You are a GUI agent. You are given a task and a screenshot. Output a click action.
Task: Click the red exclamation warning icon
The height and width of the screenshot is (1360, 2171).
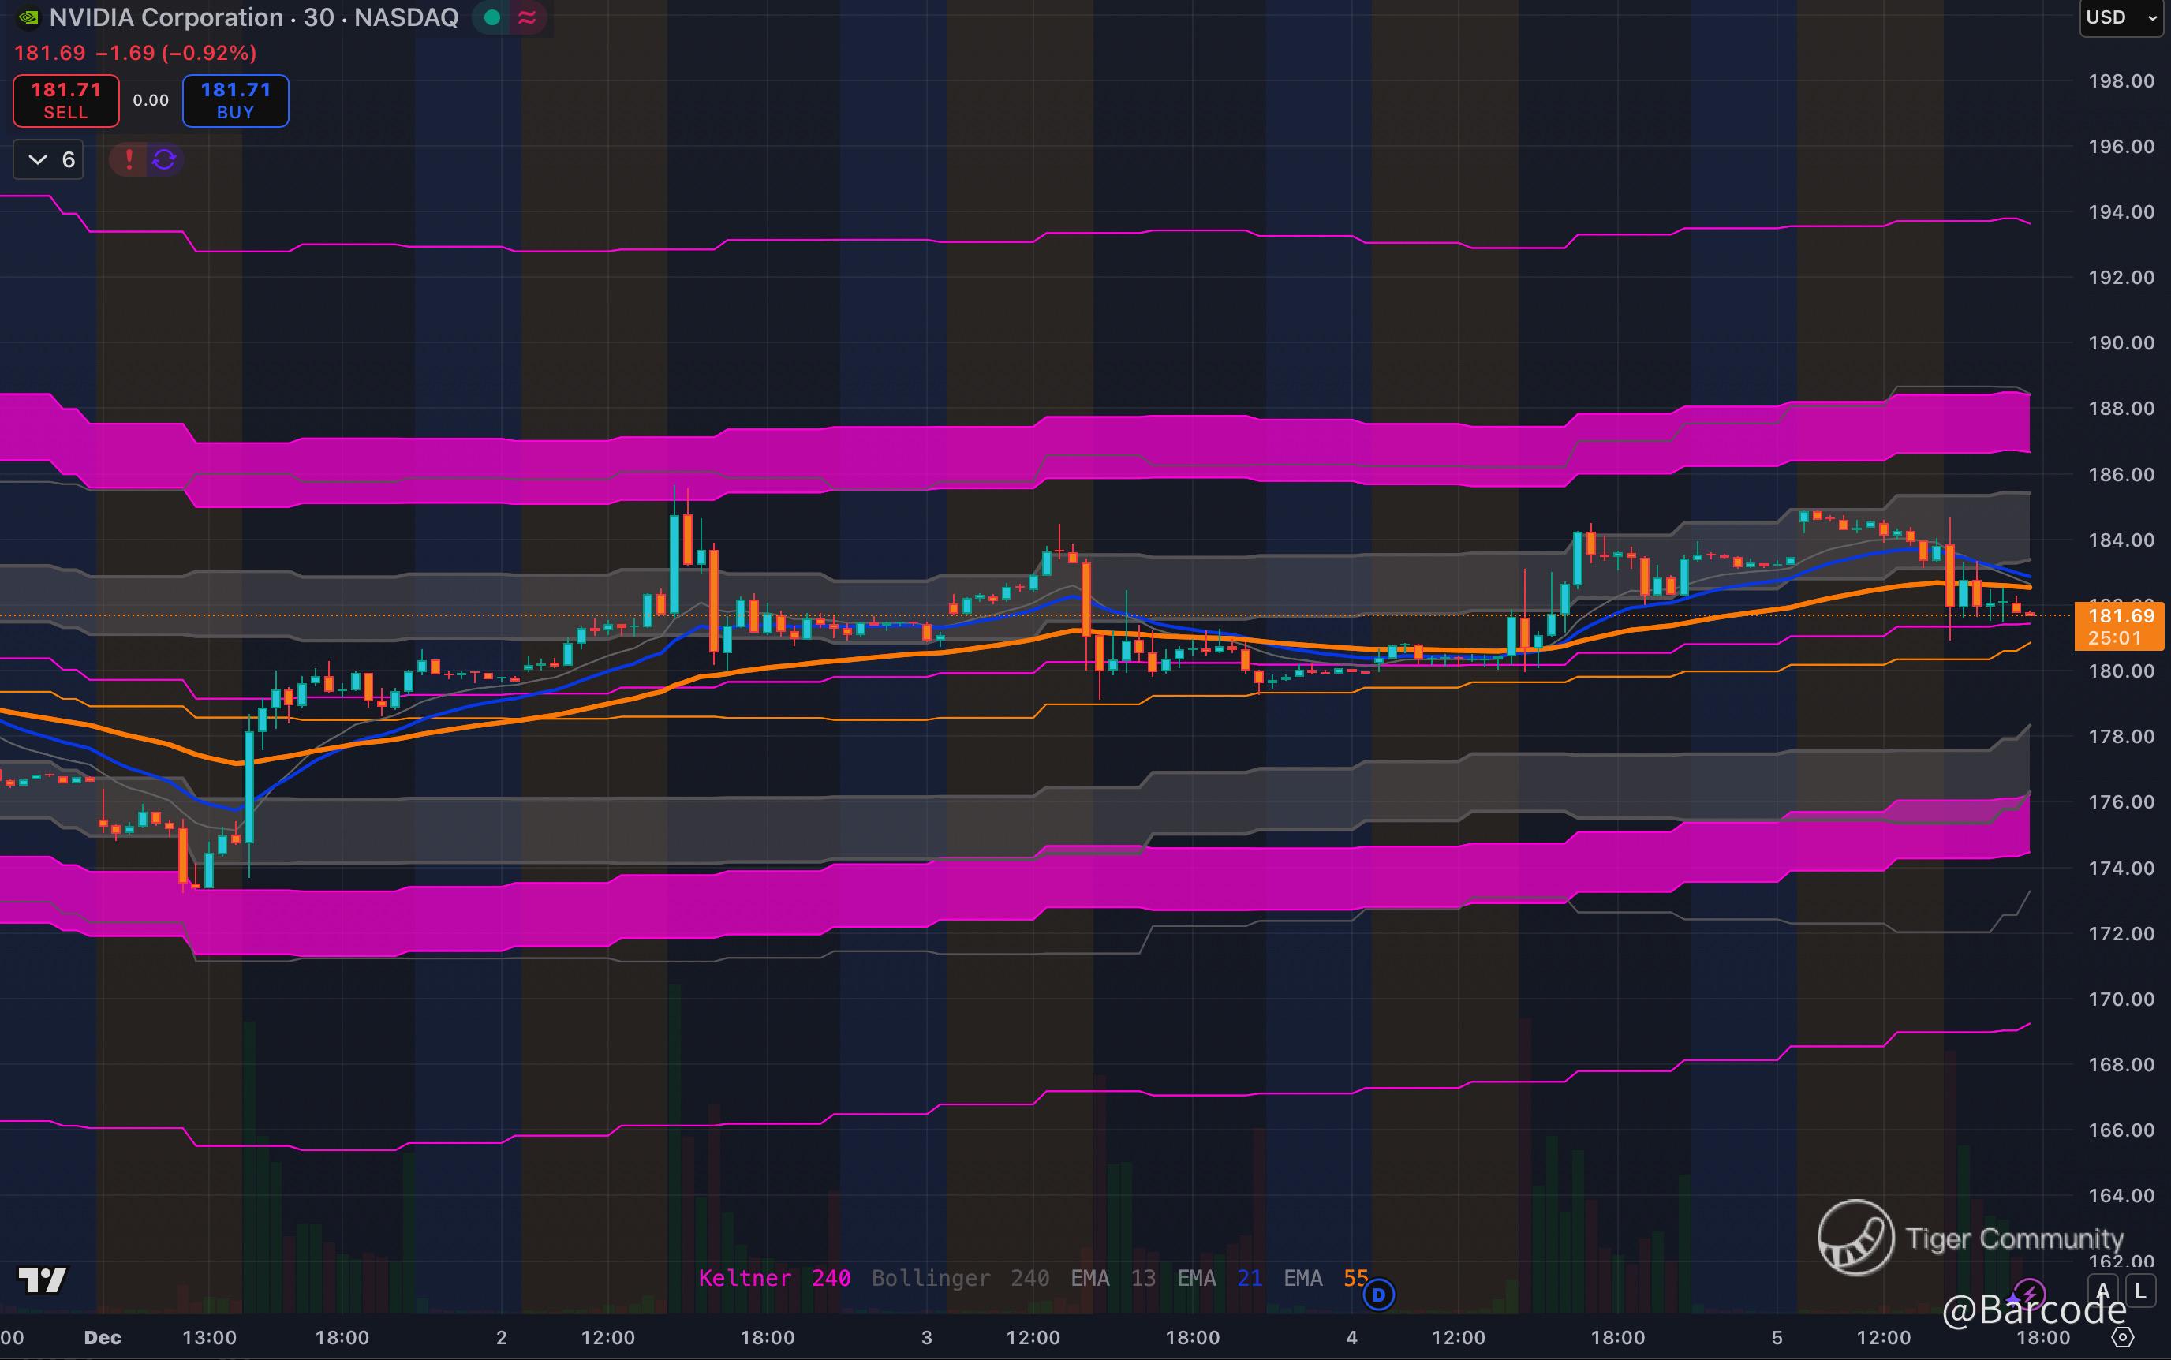point(129,159)
